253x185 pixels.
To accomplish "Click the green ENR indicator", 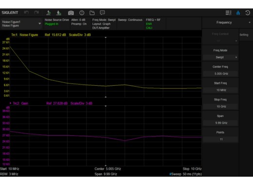I will click(149, 24).
